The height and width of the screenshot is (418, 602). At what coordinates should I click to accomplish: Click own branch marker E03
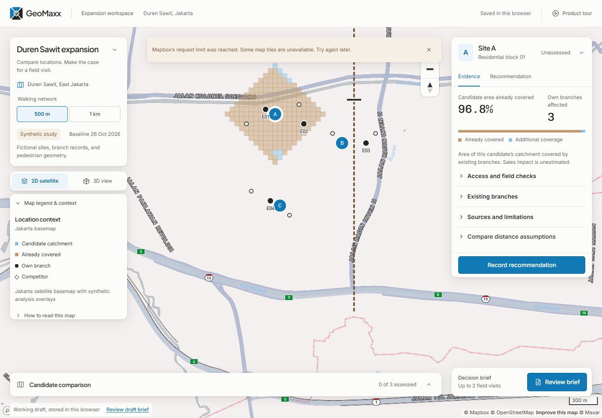click(366, 143)
